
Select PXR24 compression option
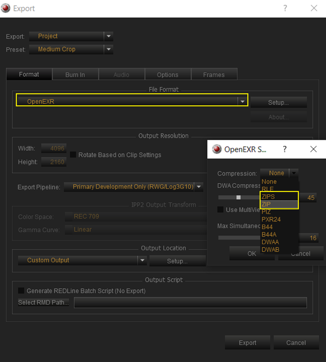click(x=279, y=219)
